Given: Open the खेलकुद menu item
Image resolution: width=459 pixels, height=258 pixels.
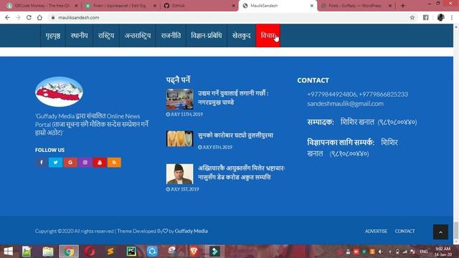Looking at the screenshot, I should tap(242, 36).
